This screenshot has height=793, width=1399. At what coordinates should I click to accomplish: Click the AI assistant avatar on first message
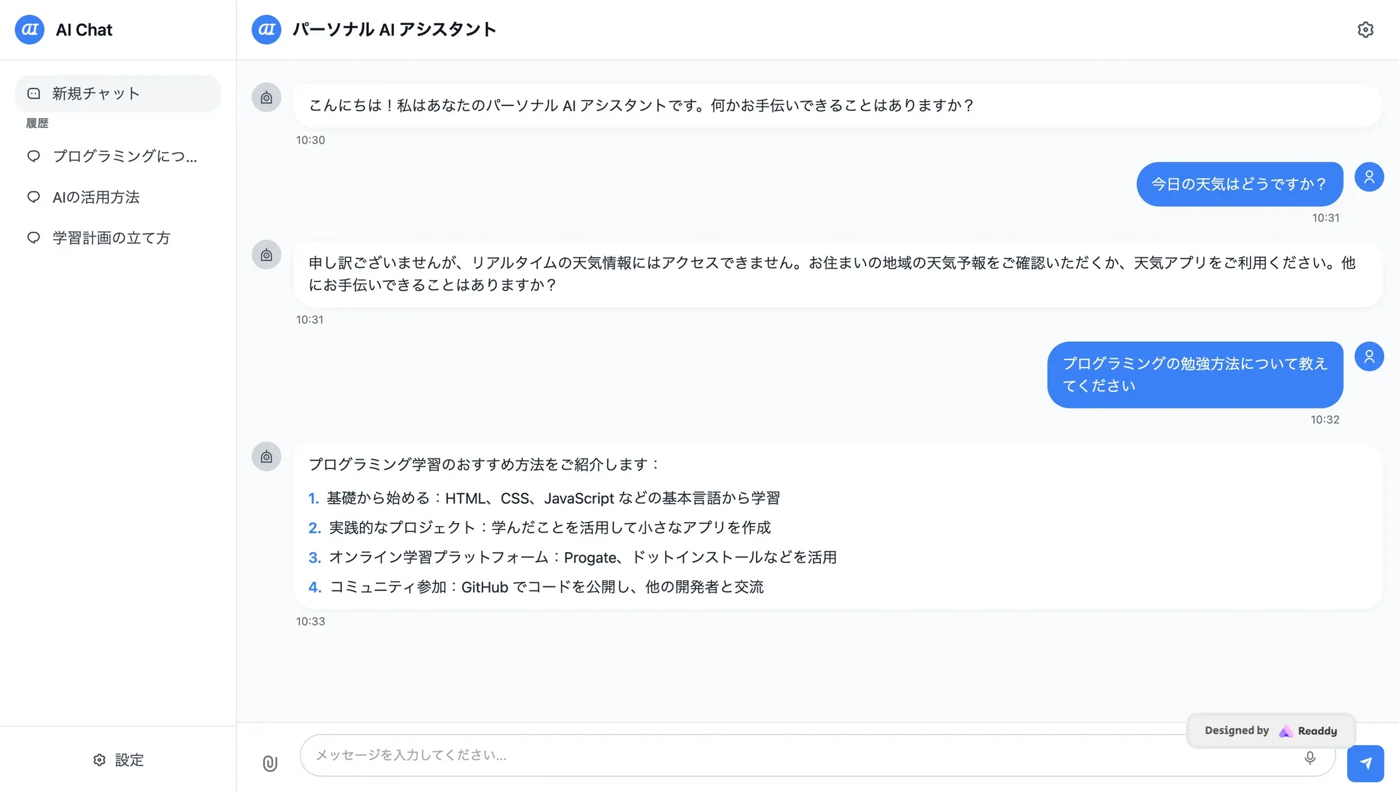point(266,97)
